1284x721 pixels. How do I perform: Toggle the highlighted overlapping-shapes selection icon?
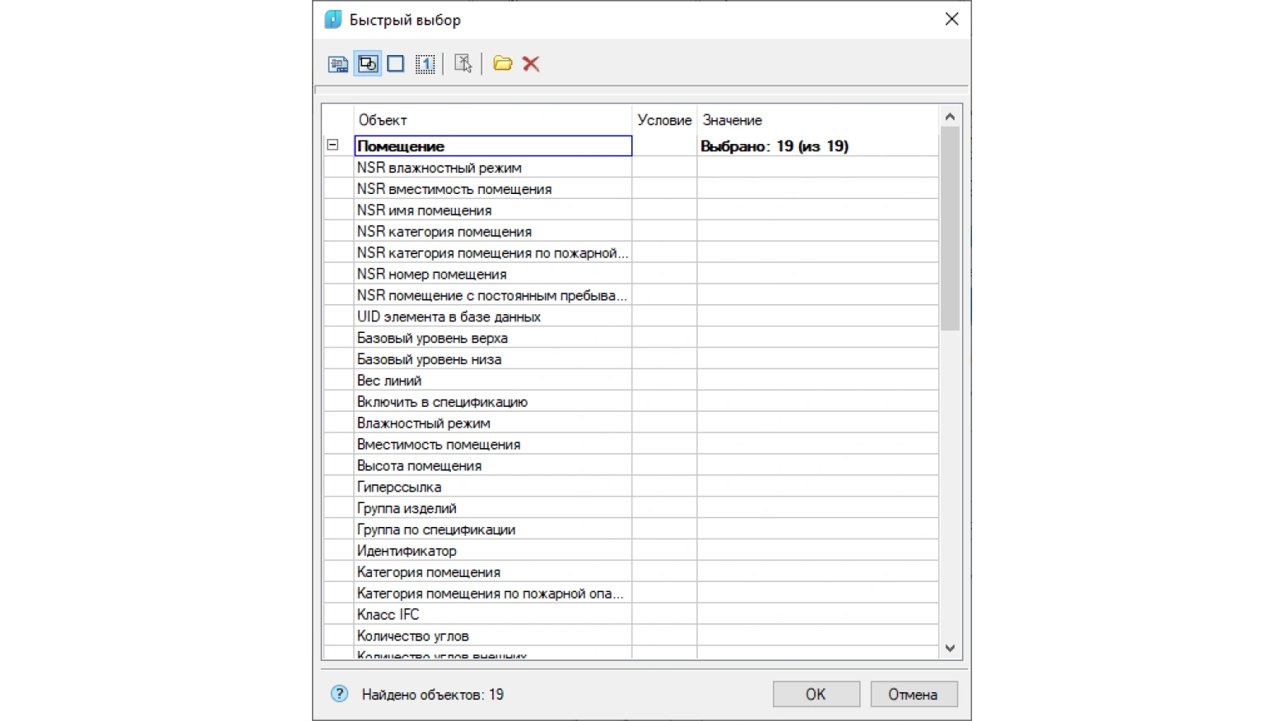point(368,63)
